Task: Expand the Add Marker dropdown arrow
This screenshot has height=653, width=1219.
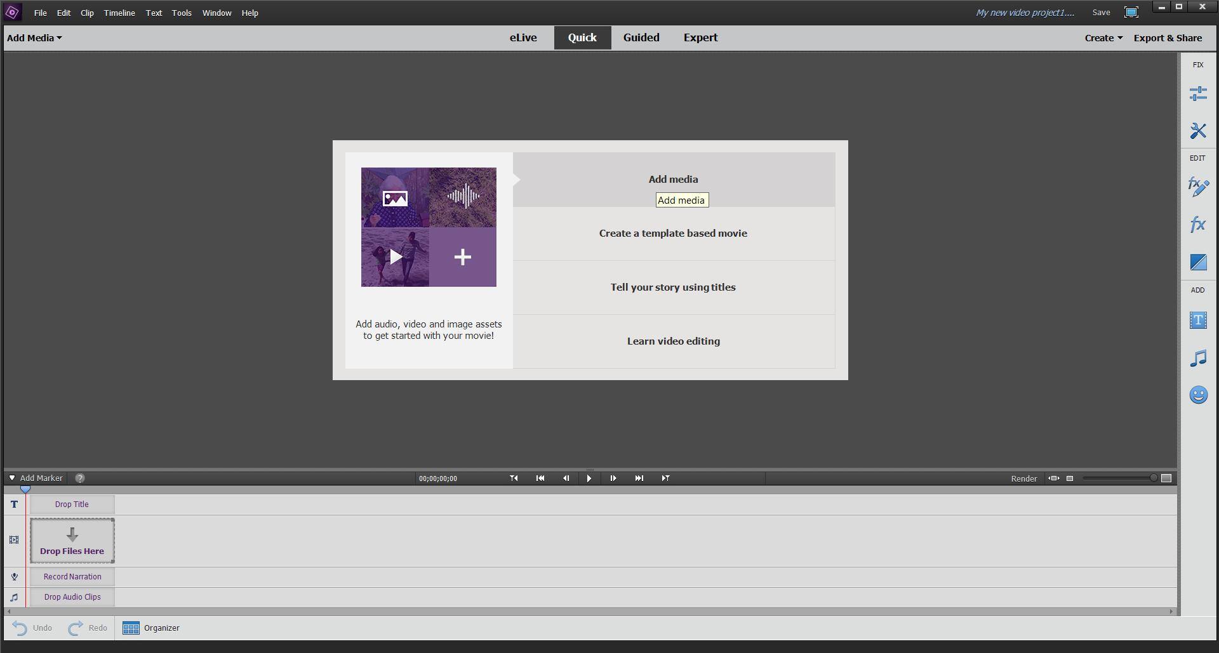Action: (12, 478)
